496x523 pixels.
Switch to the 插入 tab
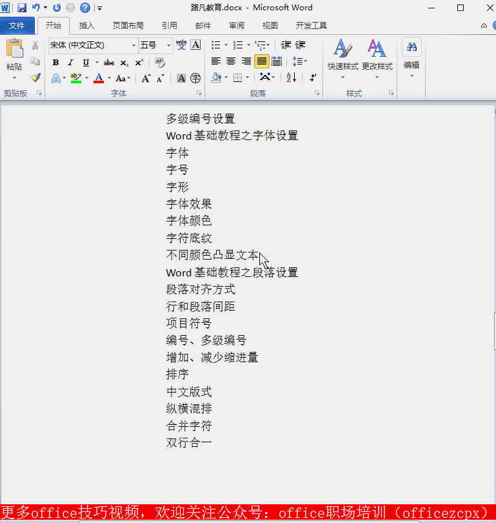86,25
